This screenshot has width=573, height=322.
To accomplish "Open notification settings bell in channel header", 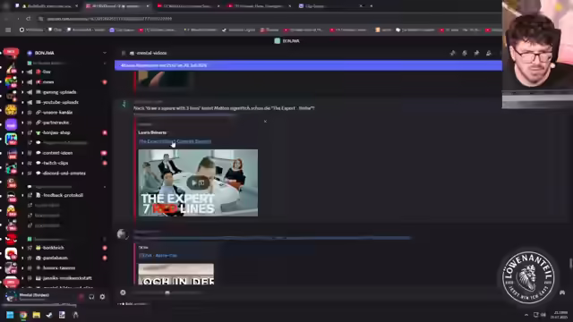I will [x=465, y=54].
